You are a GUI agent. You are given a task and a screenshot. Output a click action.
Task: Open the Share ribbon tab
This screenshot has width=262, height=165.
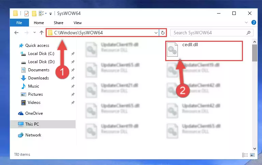click(59, 23)
